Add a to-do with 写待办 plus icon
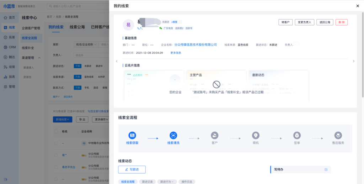The image size is (364, 184). tap(326, 169)
